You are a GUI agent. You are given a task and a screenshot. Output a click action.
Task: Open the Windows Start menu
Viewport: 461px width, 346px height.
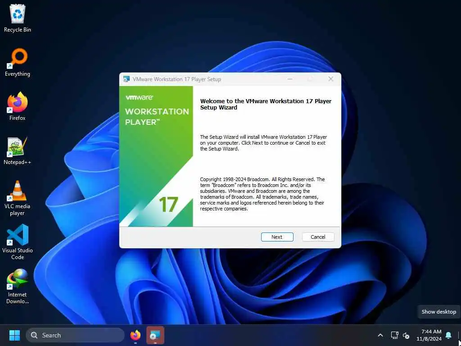(x=14, y=335)
